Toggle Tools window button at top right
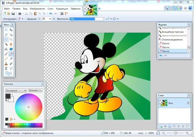The width and height of the screenshot is (194, 137). (167, 8)
